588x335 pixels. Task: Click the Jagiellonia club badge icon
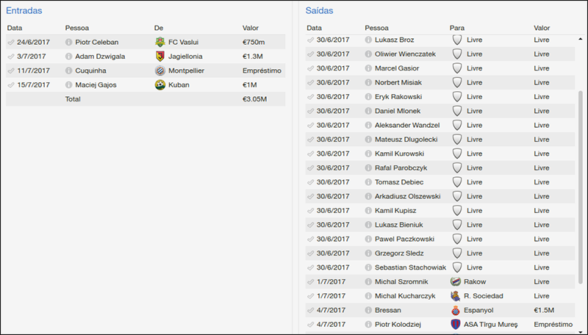160,56
